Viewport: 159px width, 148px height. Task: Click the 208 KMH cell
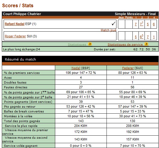pos(132,126)
